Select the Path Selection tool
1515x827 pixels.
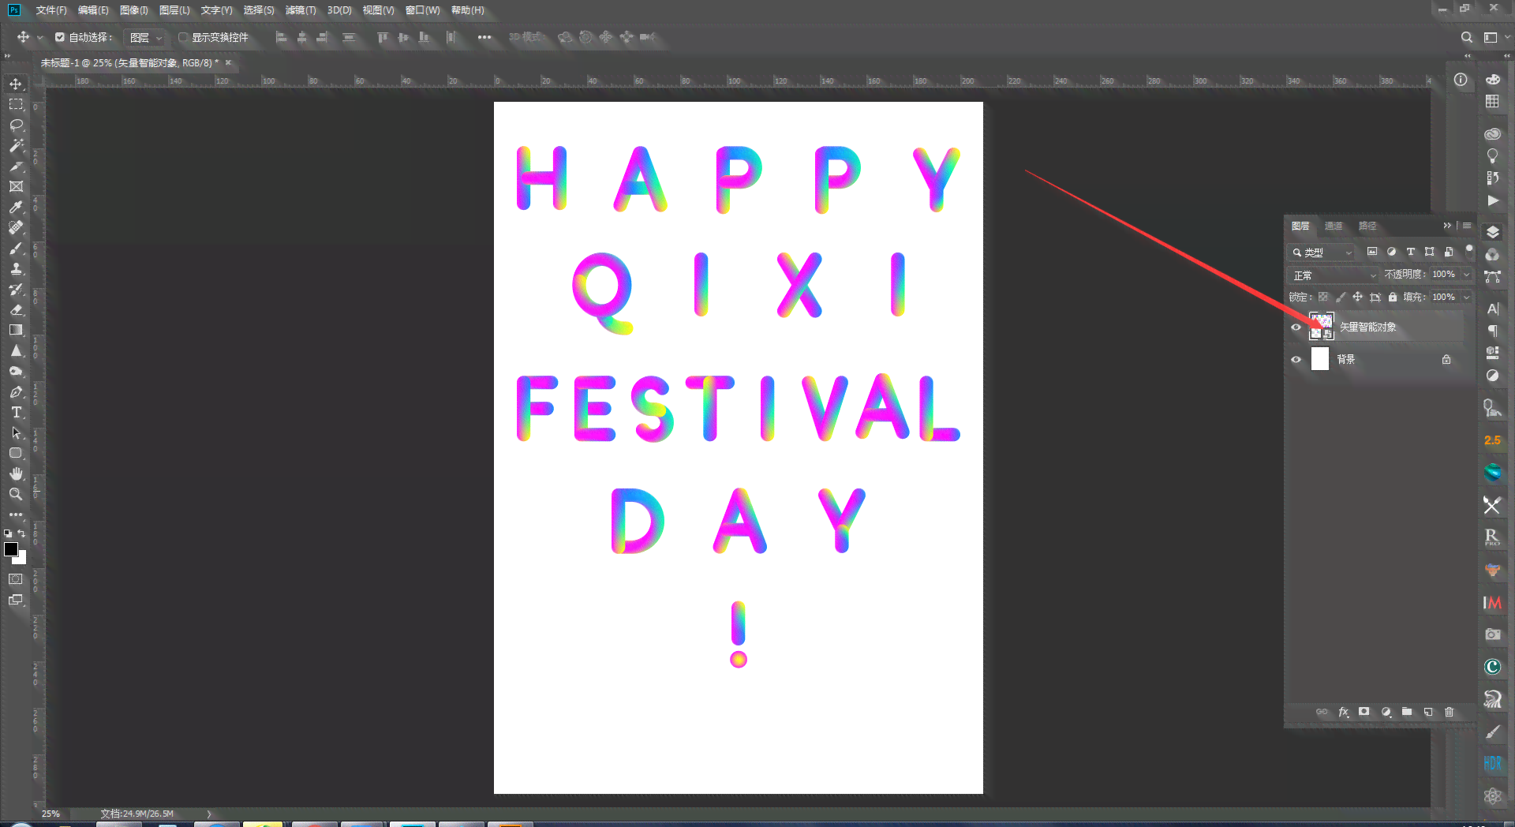coord(16,432)
